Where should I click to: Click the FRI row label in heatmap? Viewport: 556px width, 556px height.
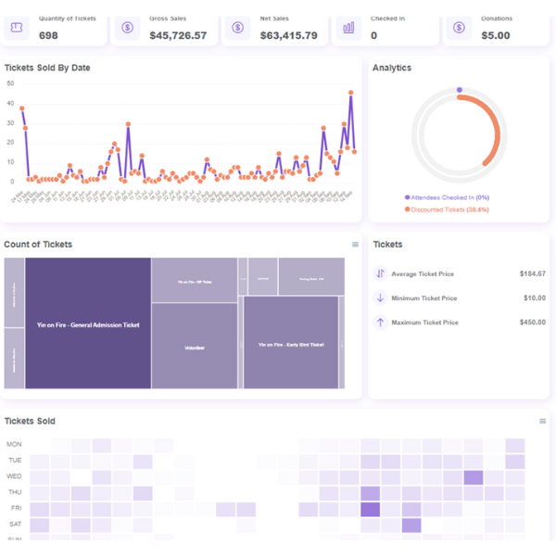(x=17, y=508)
